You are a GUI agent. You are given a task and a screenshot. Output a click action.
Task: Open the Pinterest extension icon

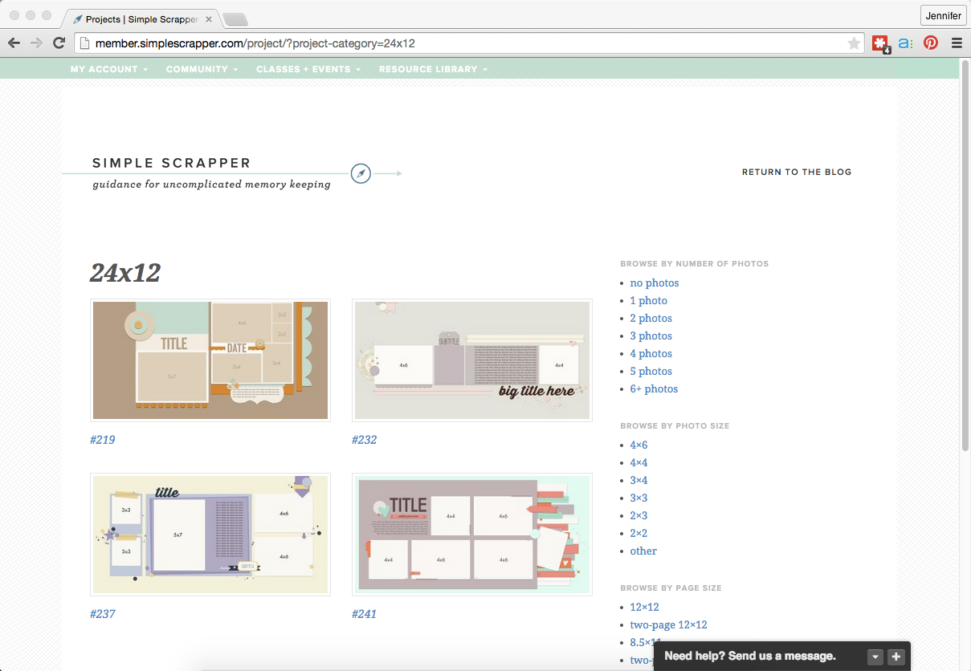click(x=931, y=43)
